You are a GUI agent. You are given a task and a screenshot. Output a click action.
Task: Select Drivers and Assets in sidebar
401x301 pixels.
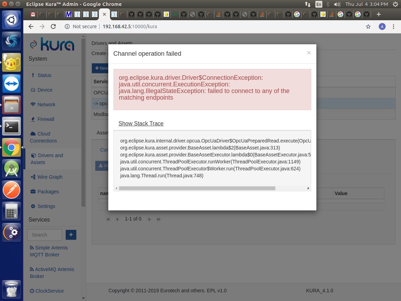[x=47, y=159]
